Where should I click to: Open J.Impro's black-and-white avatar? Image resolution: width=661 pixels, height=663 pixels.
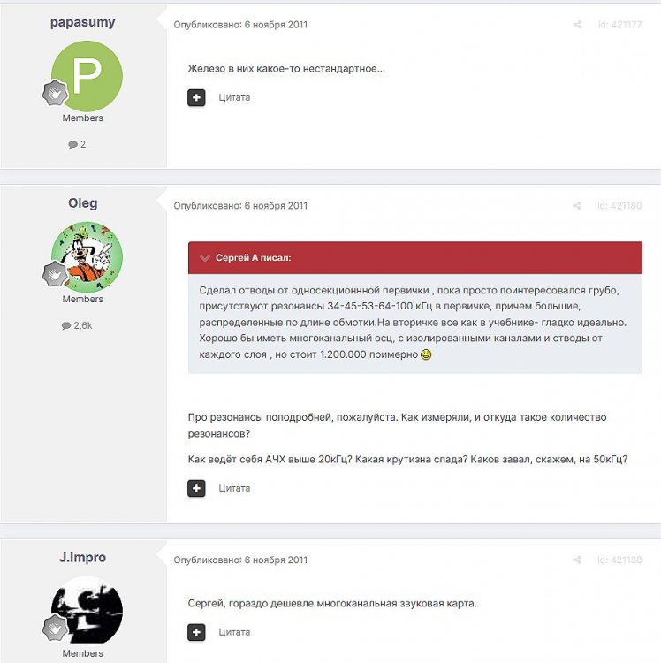(x=87, y=612)
